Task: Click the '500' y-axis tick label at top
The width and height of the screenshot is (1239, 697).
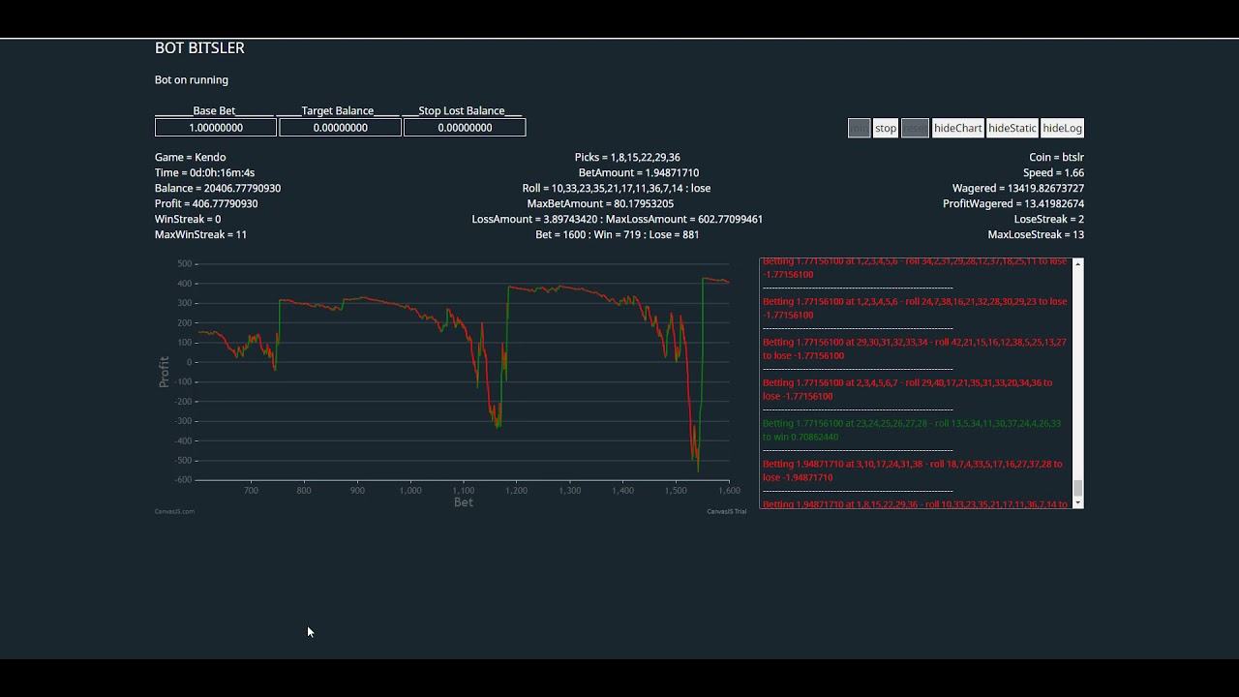Action: click(185, 263)
